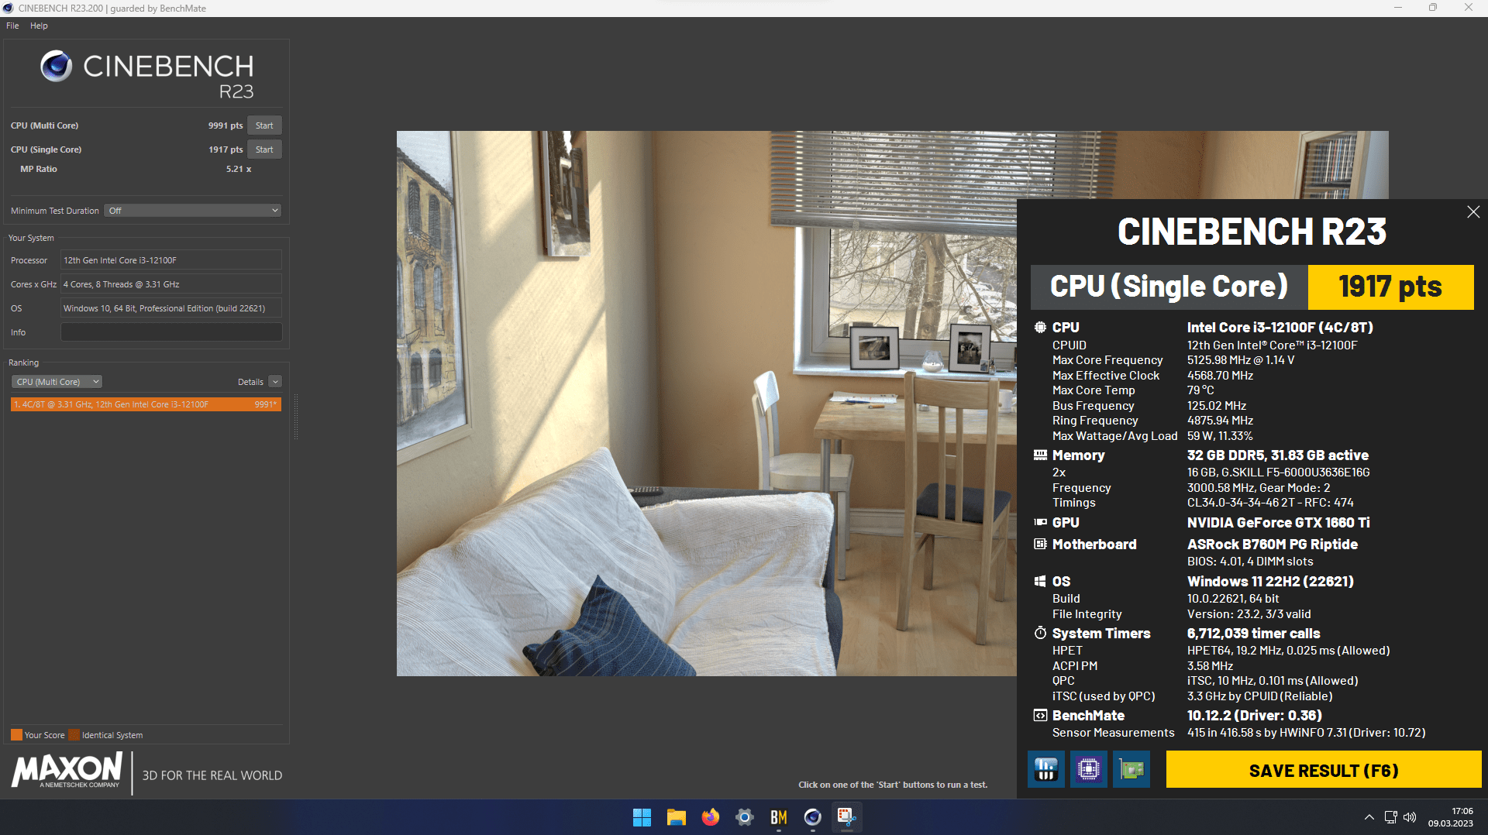This screenshot has height=835, width=1488.
Task: Click the '32 GB DDR5, 31.83 GB active' text
Action: pyautogui.click(x=1278, y=455)
